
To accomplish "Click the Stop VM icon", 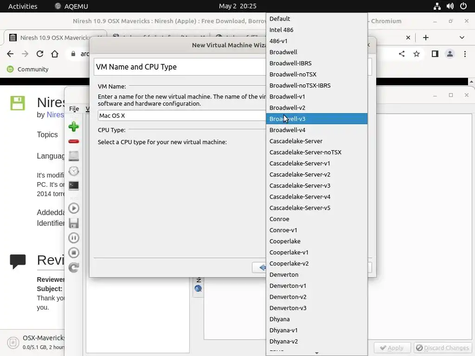I will pos(74,253).
